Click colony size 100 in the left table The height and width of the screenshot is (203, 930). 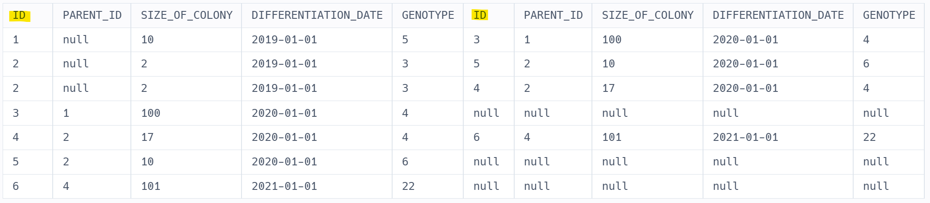pos(150,113)
